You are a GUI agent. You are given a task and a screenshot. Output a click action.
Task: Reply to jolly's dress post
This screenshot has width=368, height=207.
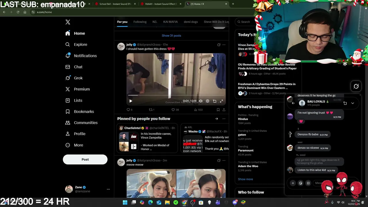point(129,110)
